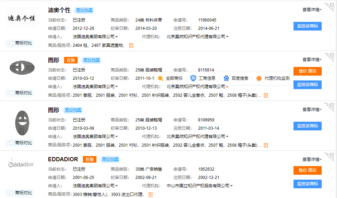Click 监控该商标 button for 迪奥个性

[307, 26]
